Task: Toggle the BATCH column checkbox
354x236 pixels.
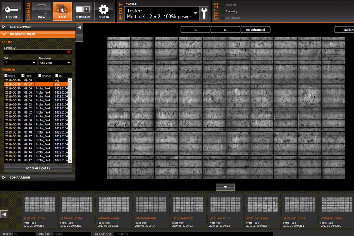Action: [x=40, y=76]
